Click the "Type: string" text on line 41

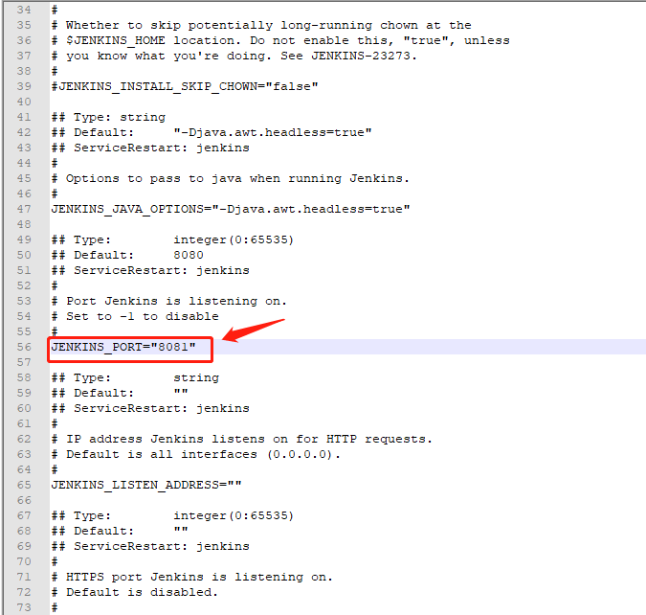(x=134, y=117)
